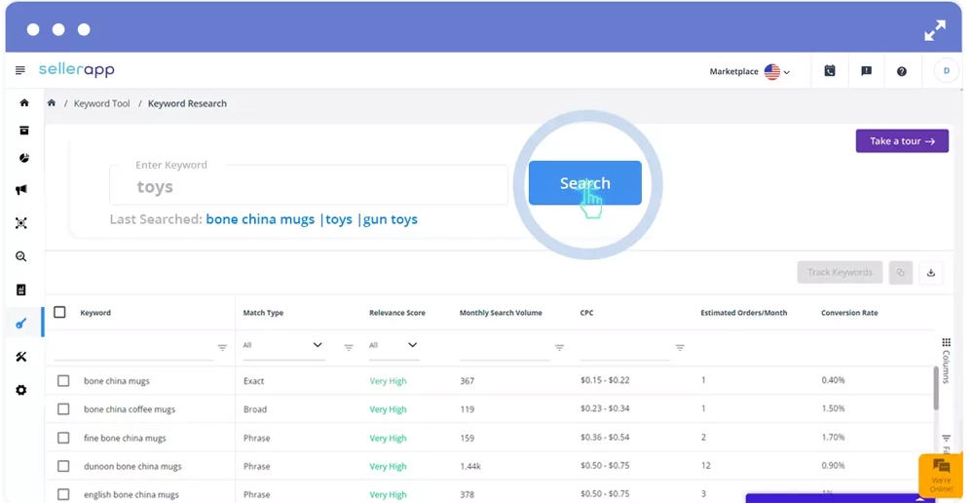974x503 pixels.
Task: Open the calendar icon in top bar
Action: 829,71
